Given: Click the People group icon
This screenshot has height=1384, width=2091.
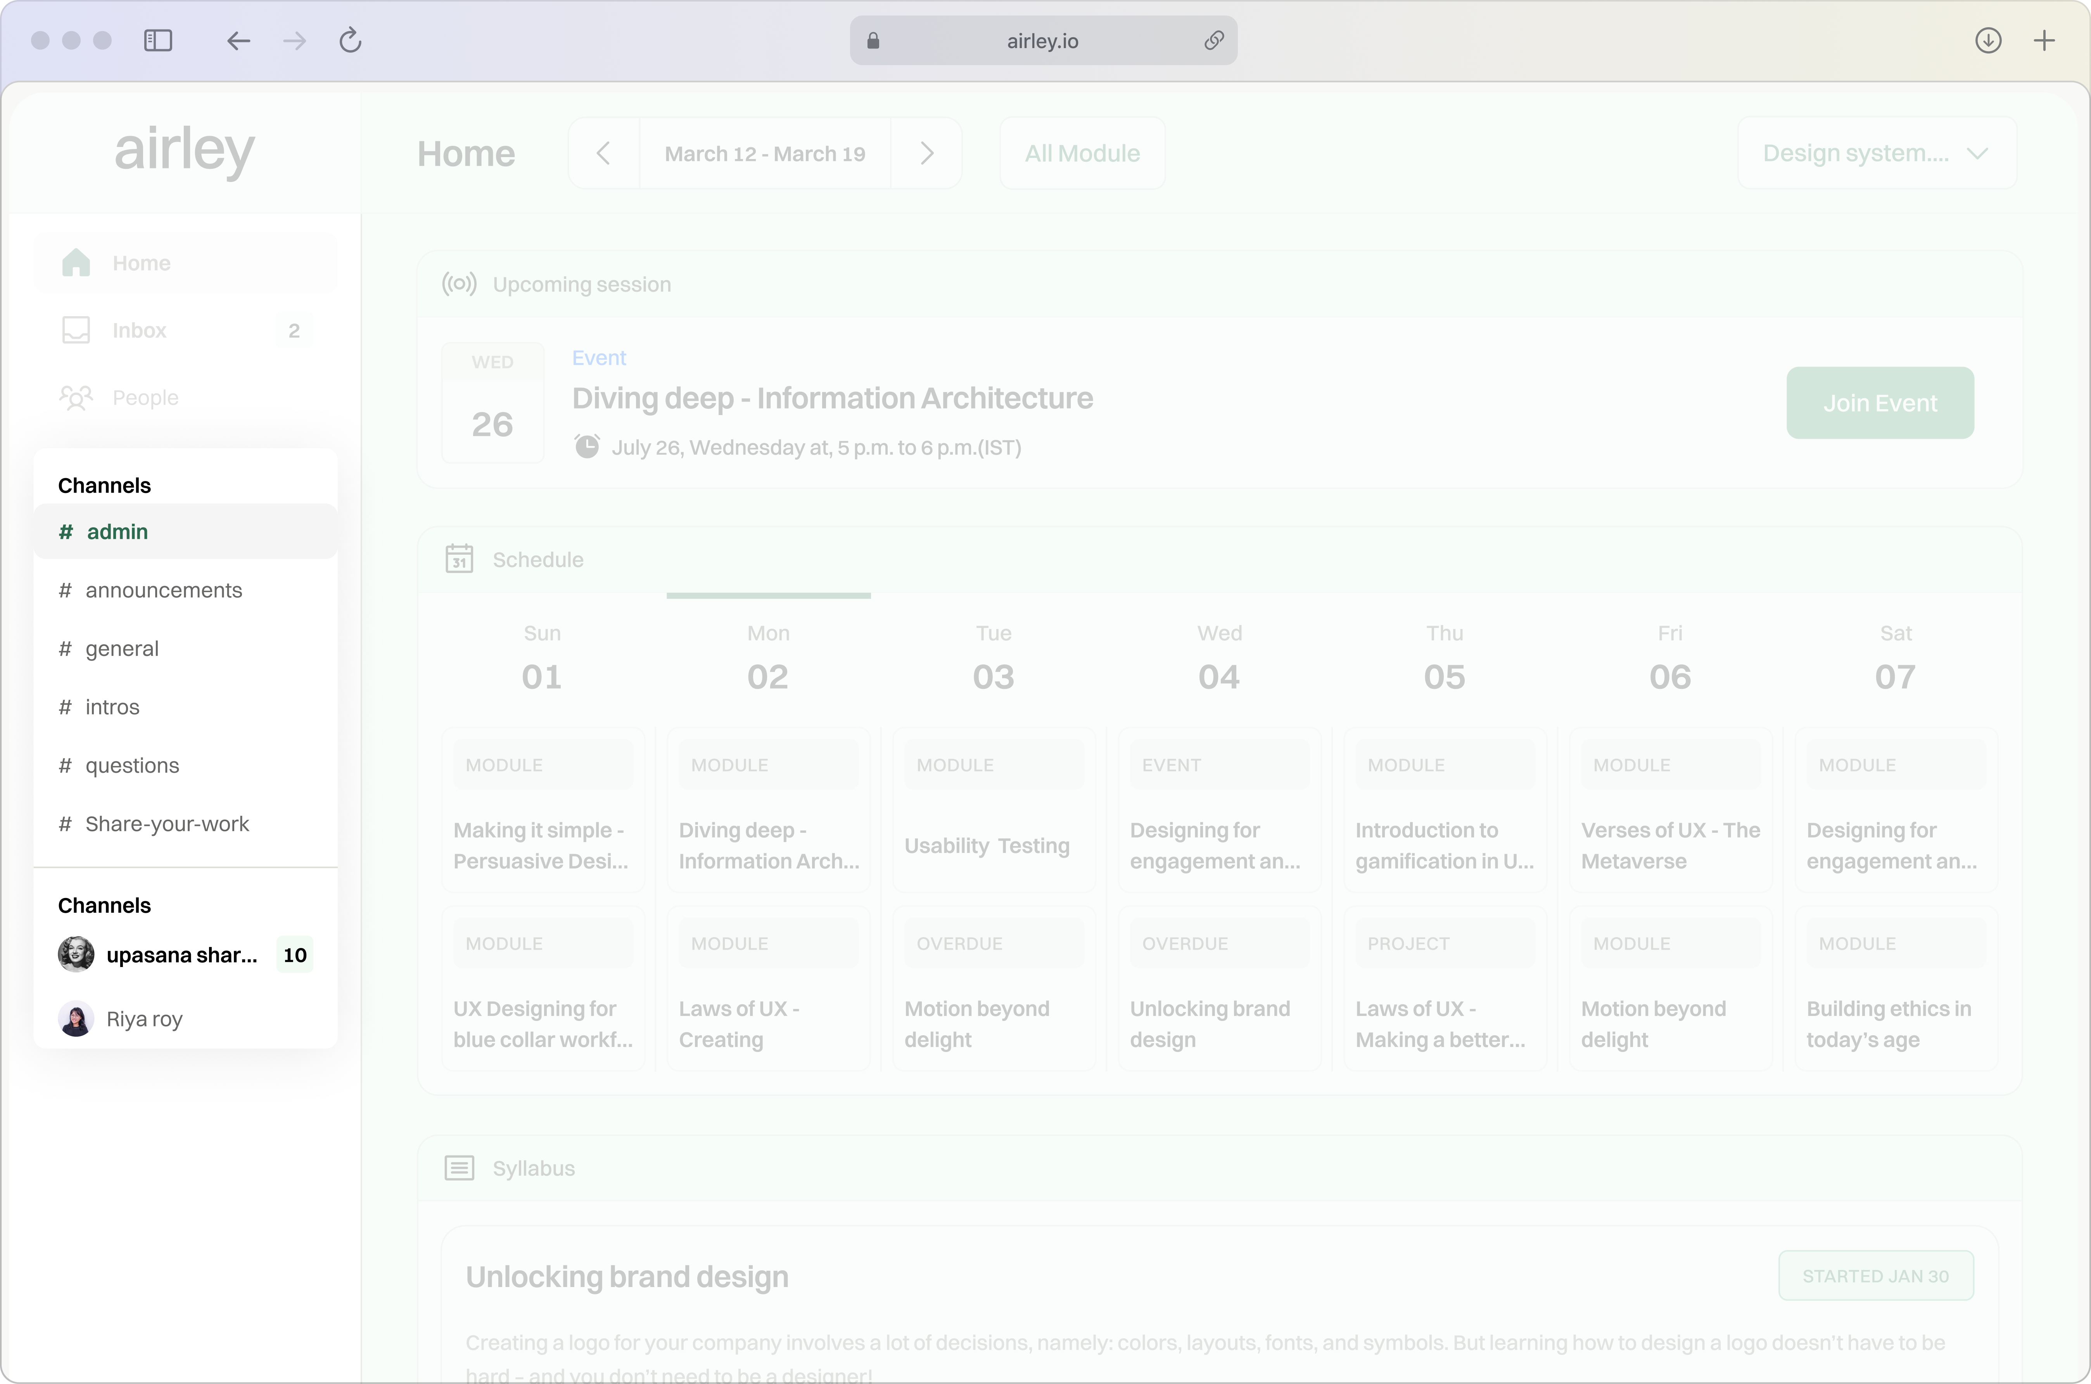Looking at the screenshot, I should (76, 397).
